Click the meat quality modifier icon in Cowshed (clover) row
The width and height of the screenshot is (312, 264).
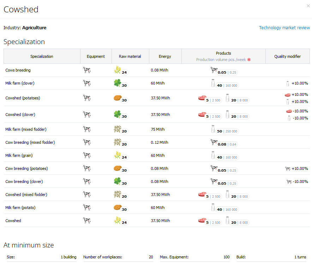[289, 111]
